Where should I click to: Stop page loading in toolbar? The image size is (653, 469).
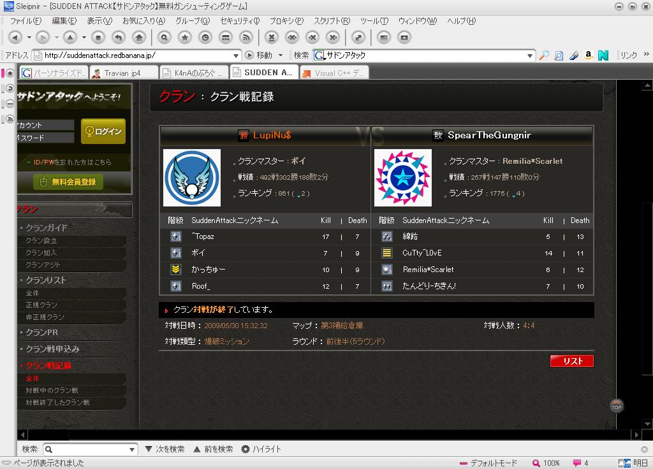click(98, 38)
